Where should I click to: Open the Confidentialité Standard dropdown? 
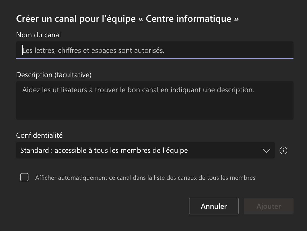tap(145, 150)
